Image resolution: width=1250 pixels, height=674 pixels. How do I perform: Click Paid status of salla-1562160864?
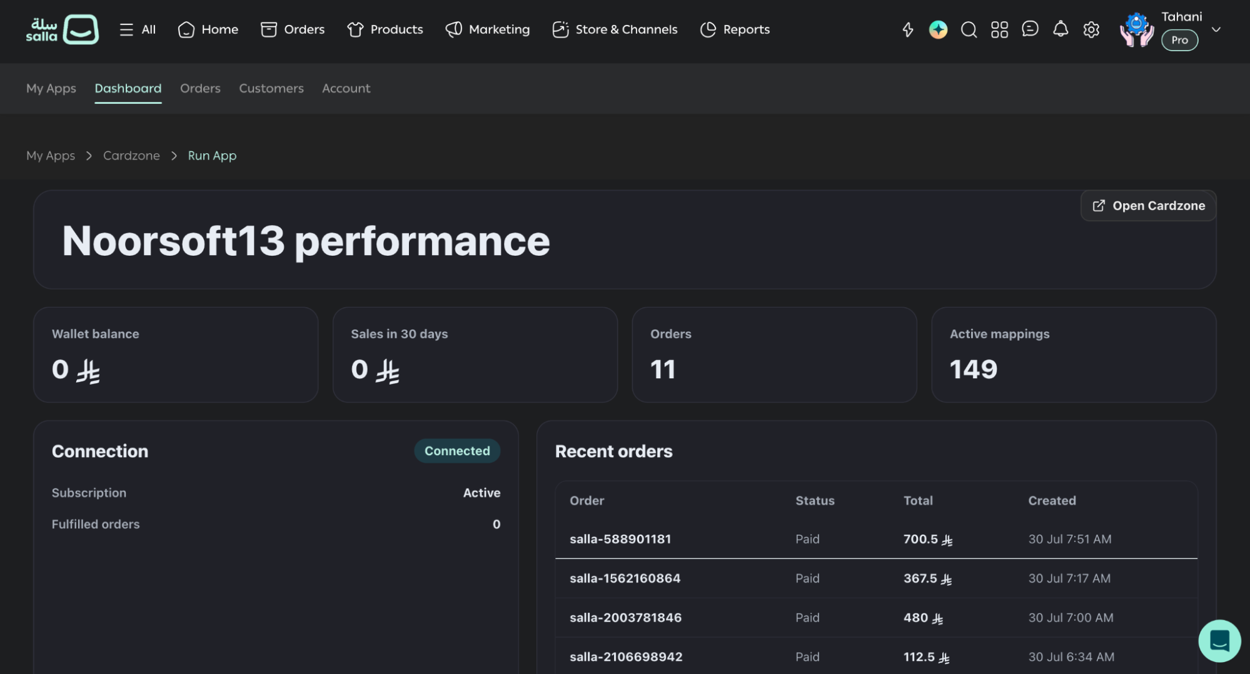[x=807, y=578]
